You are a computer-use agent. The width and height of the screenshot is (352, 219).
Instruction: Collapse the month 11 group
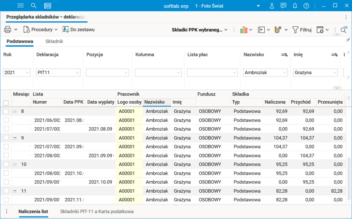(x=14, y=191)
